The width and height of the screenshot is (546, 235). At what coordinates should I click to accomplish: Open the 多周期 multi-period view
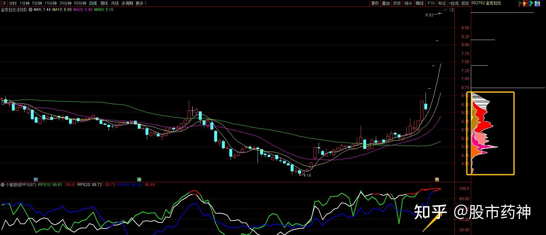tap(127, 3)
